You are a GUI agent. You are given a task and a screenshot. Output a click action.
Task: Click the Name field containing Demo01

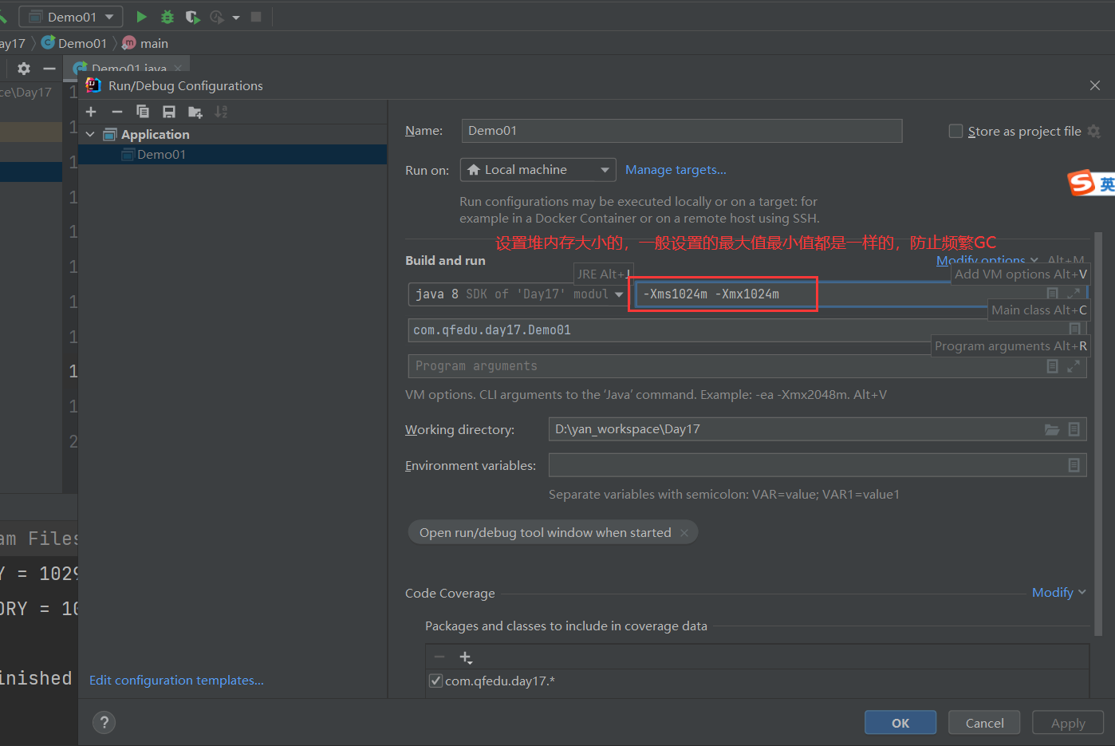682,131
